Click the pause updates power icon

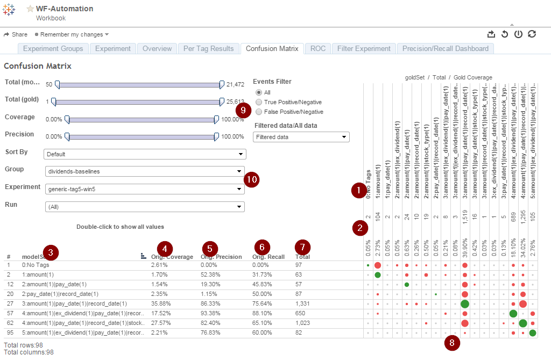(518, 34)
